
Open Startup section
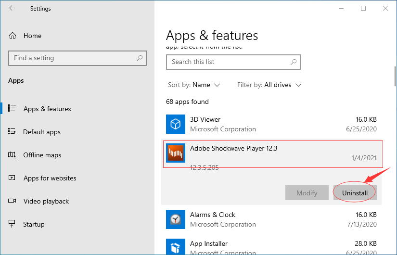click(34, 224)
